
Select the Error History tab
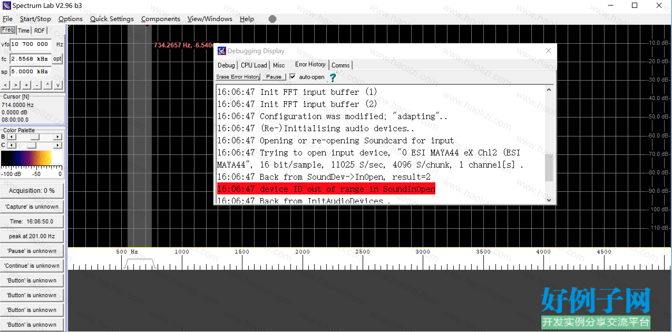click(310, 65)
